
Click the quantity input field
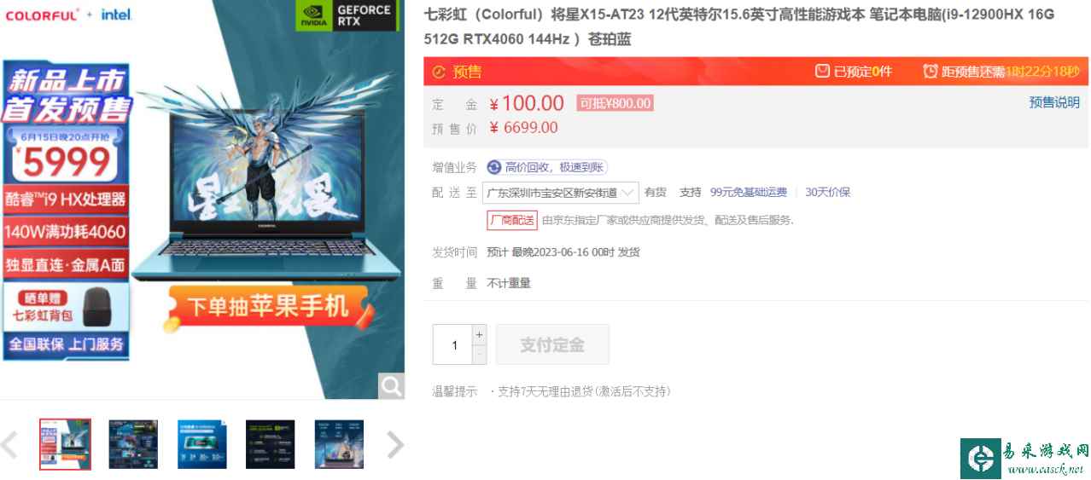click(x=452, y=344)
